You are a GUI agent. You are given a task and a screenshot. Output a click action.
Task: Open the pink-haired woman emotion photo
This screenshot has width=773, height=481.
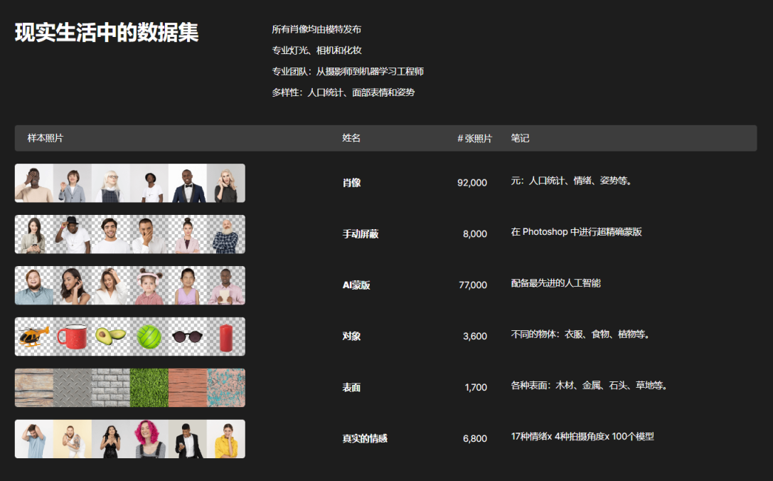pos(149,439)
